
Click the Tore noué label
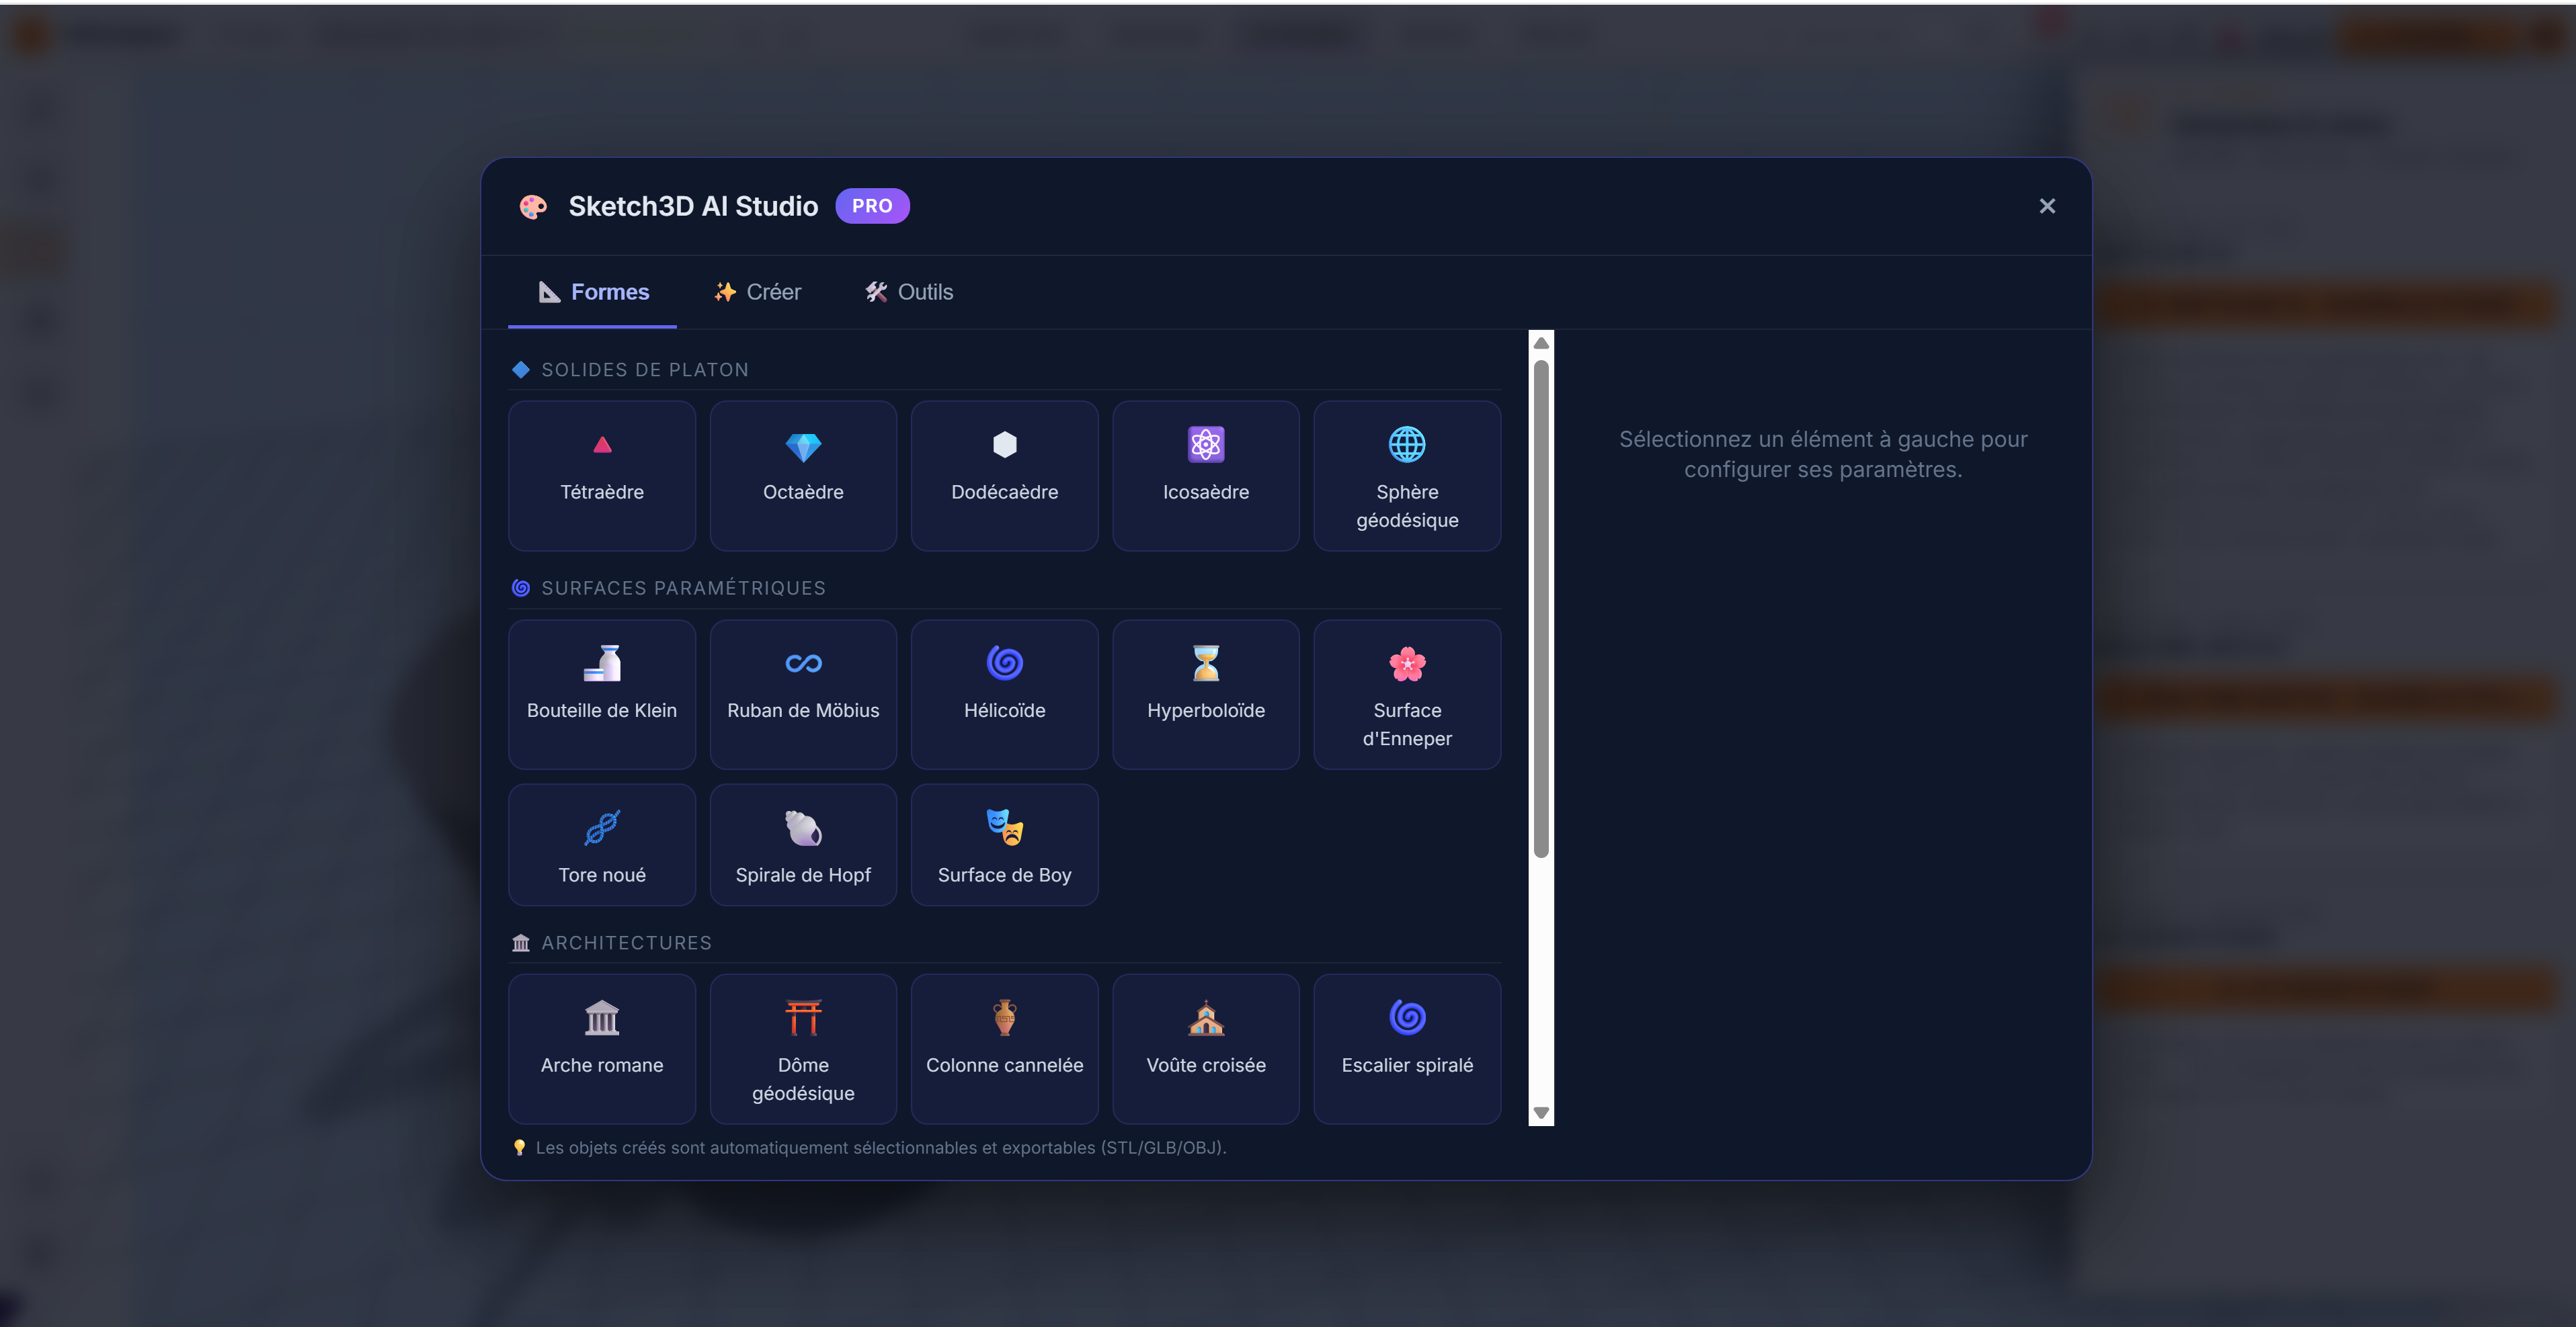pos(602,874)
